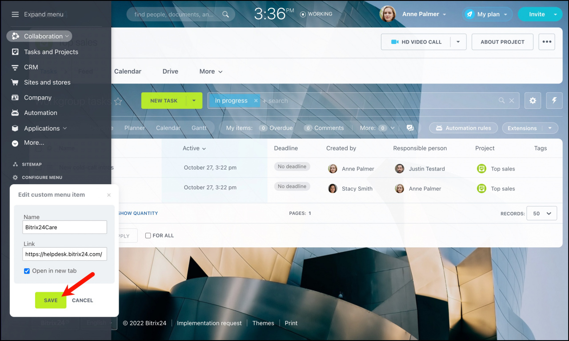
Task: Start an HD Video Call
Action: tap(416, 42)
